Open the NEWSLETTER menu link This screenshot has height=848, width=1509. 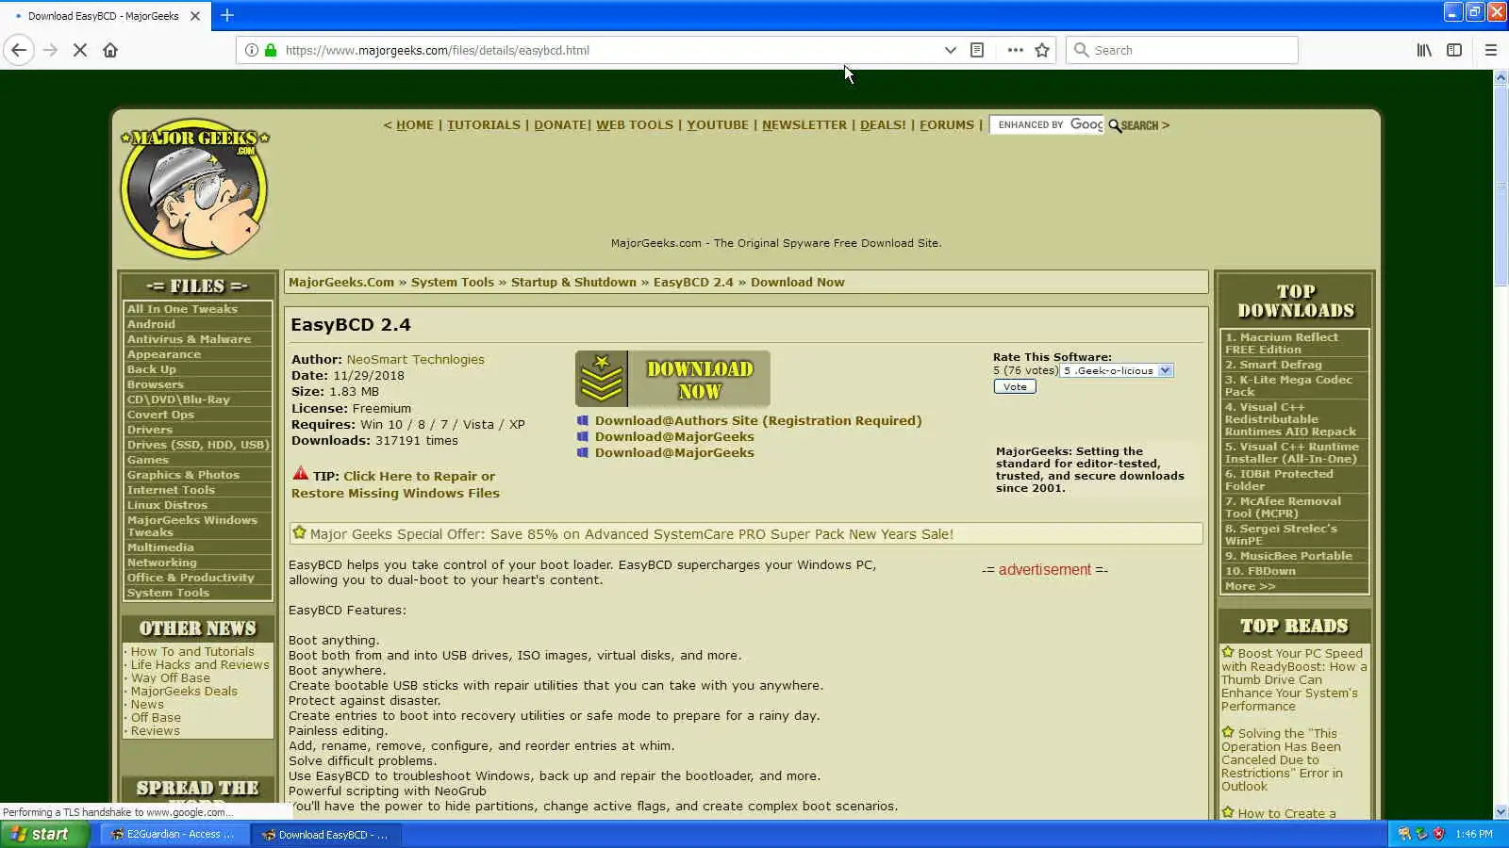click(804, 124)
